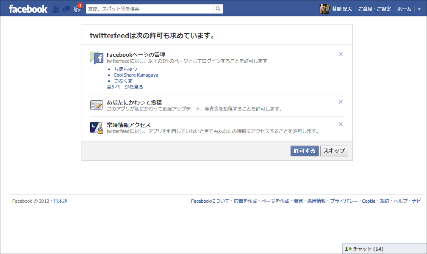Screen dimensions: 427x254
Task: Open ページを作成 footer link
Action: pyautogui.click(x=275, y=201)
